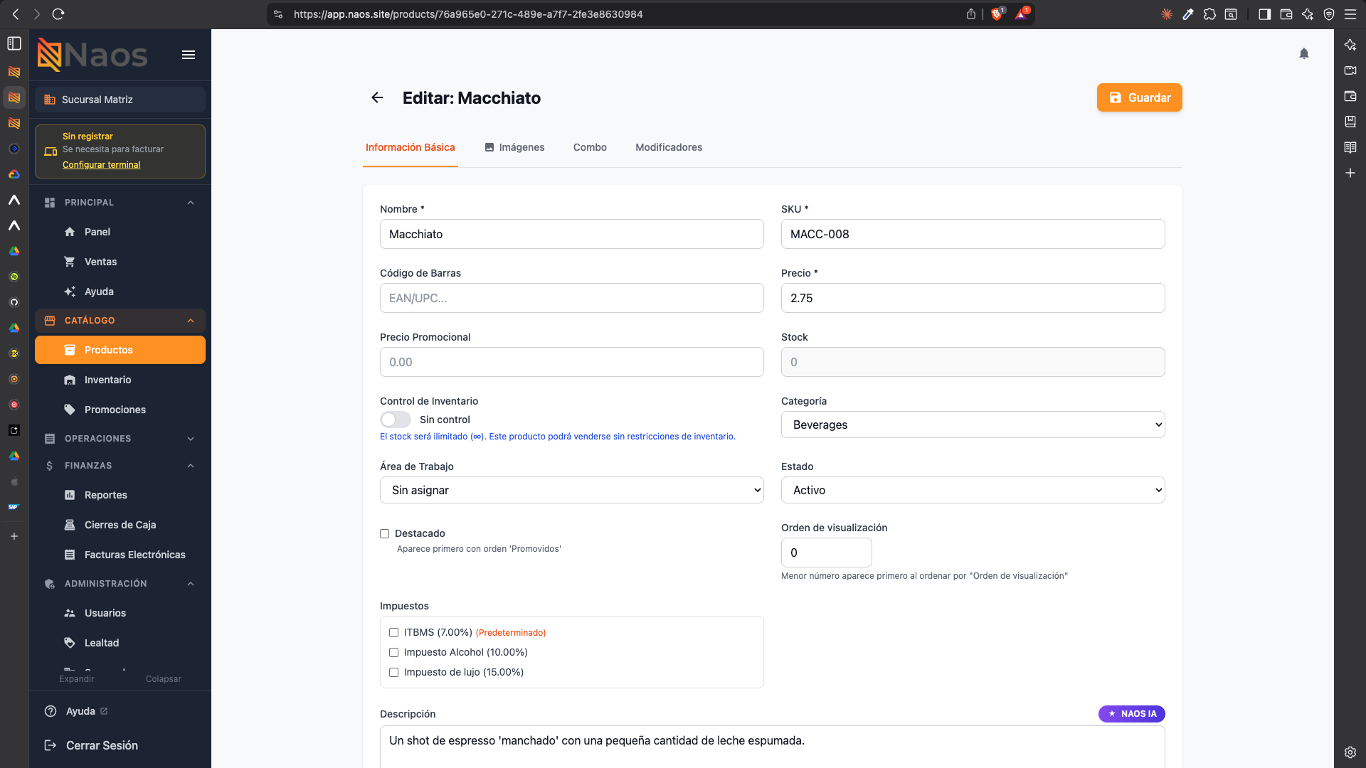
Task: Click the Sucursal Matriz building icon
Action: 50,100
